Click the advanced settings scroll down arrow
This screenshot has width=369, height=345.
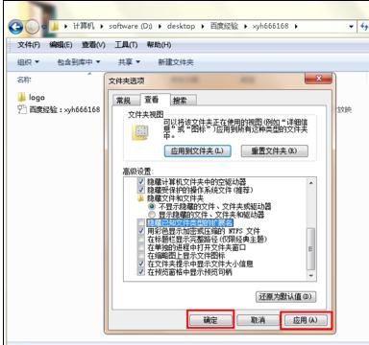pos(310,275)
